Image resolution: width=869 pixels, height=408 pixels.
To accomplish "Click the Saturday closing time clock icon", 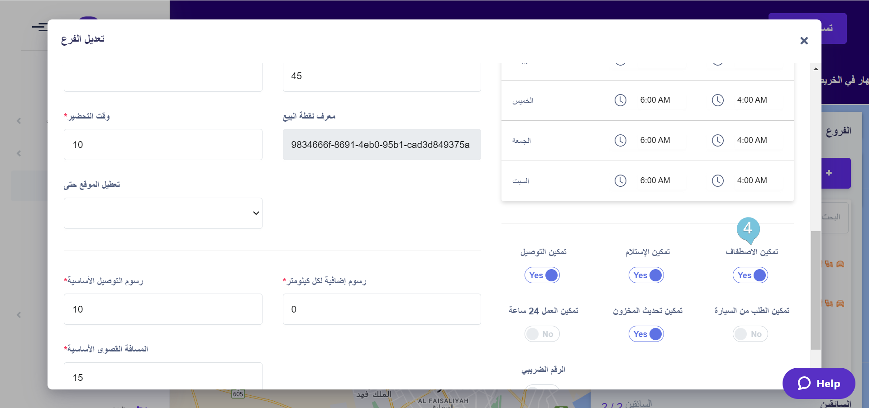I will tap(717, 180).
